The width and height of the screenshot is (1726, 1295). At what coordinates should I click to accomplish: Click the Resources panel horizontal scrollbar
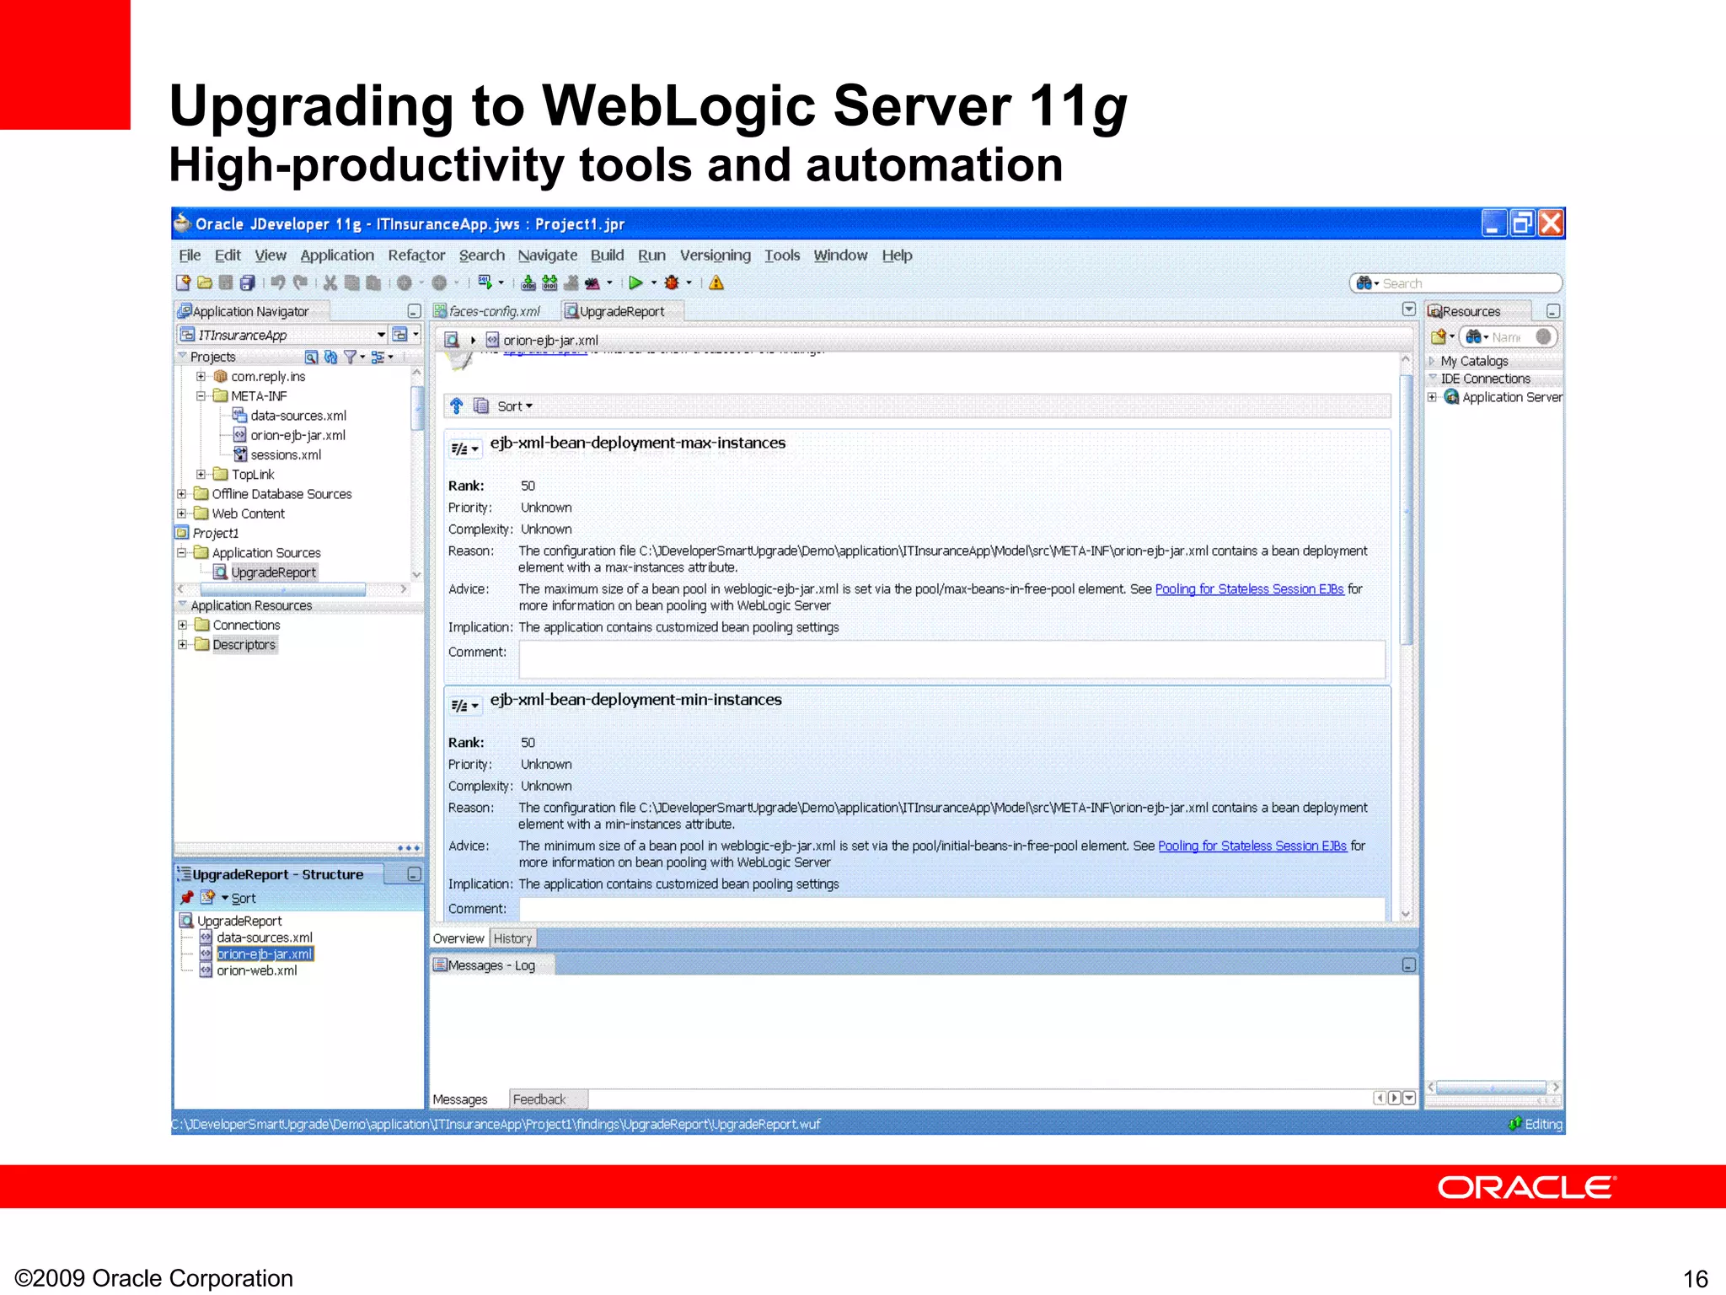[x=1492, y=1088]
